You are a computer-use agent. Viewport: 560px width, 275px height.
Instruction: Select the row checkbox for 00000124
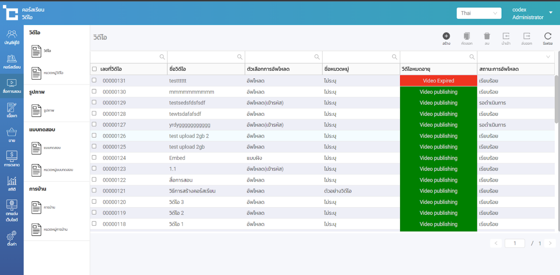(94, 158)
